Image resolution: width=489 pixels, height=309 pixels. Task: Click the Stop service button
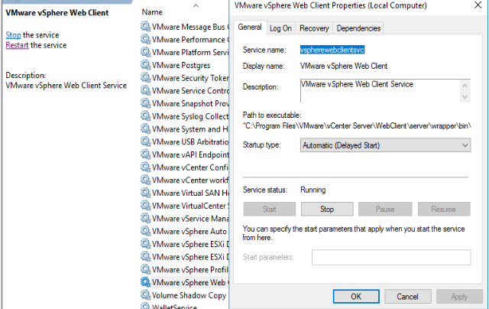pos(327,209)
